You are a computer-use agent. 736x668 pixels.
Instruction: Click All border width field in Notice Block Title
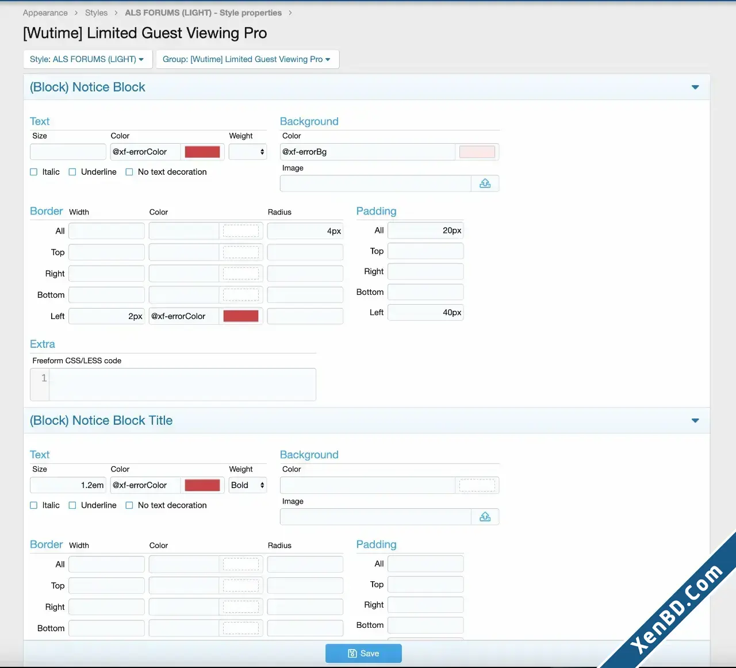coord(106,565)
